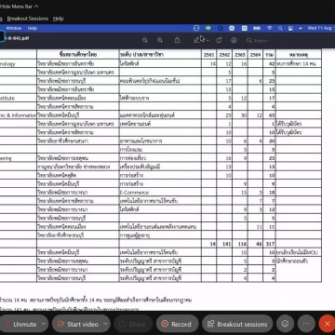335x335 pixels.
Task: Click the Share button in meeting controls
Action: (133, 325)
